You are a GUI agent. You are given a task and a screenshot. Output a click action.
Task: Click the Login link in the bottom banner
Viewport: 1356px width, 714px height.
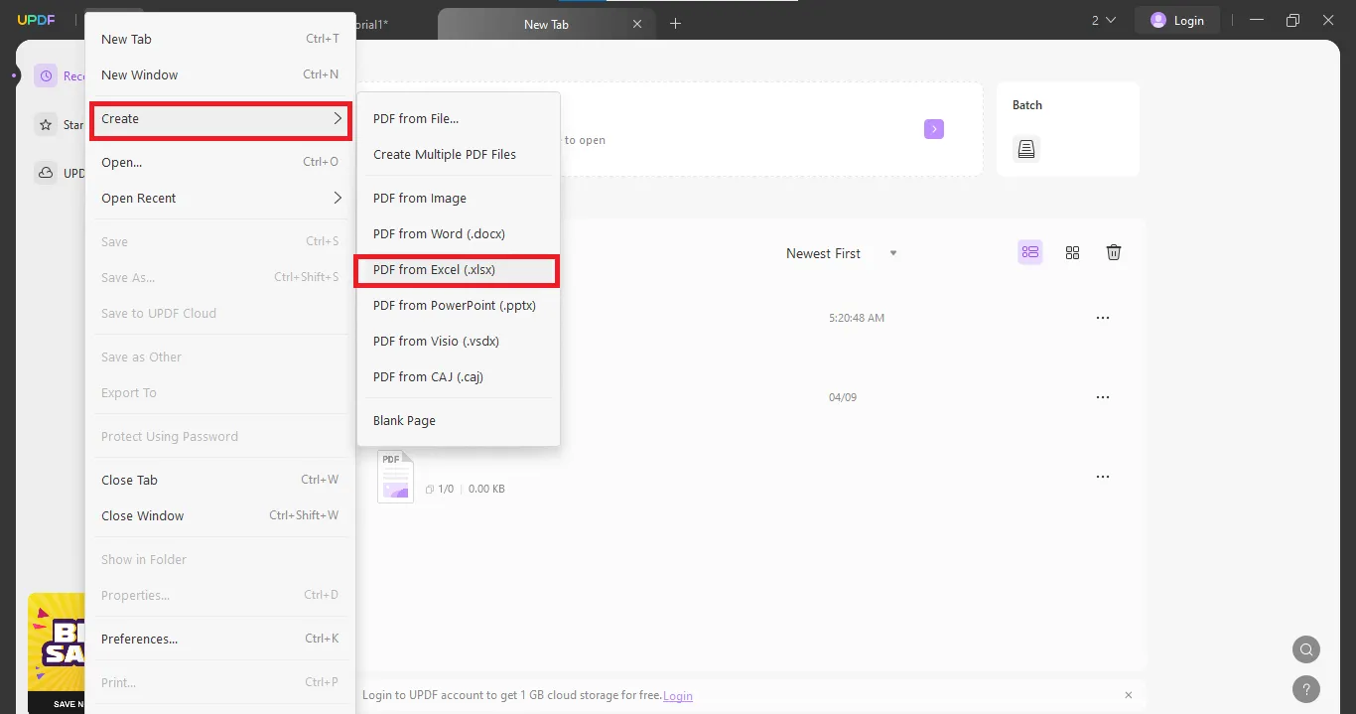click(678, 696)
